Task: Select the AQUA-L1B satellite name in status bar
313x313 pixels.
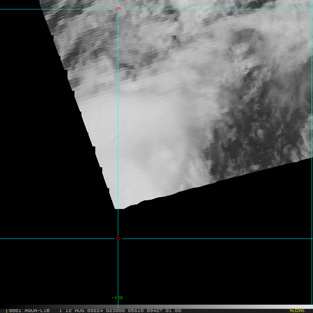Action: tap(37, 311)
